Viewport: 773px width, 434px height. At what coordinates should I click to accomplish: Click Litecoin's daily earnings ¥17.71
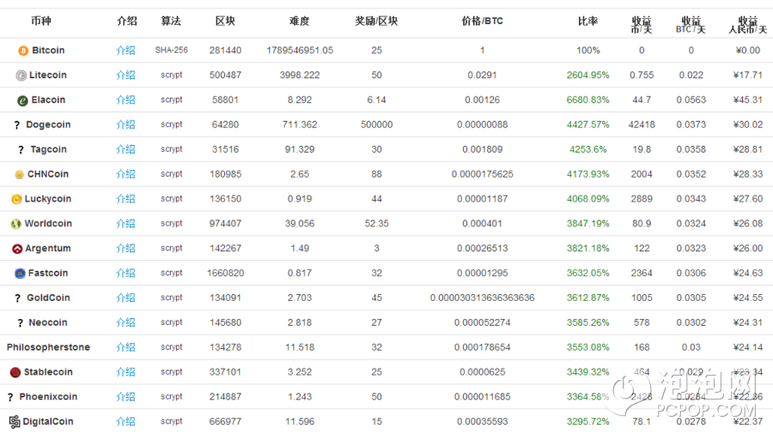(747, 75)
